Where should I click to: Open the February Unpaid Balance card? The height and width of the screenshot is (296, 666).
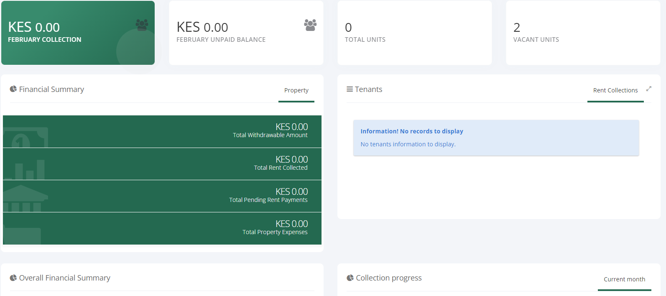(x=246, y=33)
